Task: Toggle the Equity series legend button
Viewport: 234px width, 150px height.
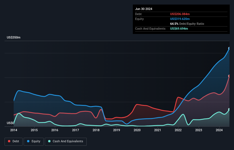Action: [34, 141]
